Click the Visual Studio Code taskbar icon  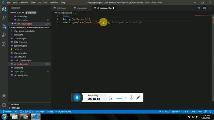pos(35,117)
